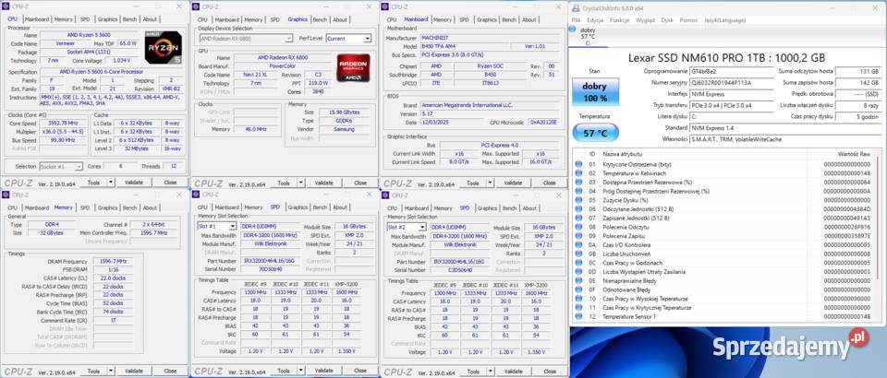Screen dimensions: 887x378
Task: Expand Tools arrow in CPU-Z CPU window
Action: pyautogui.click(x=111, y=183)
